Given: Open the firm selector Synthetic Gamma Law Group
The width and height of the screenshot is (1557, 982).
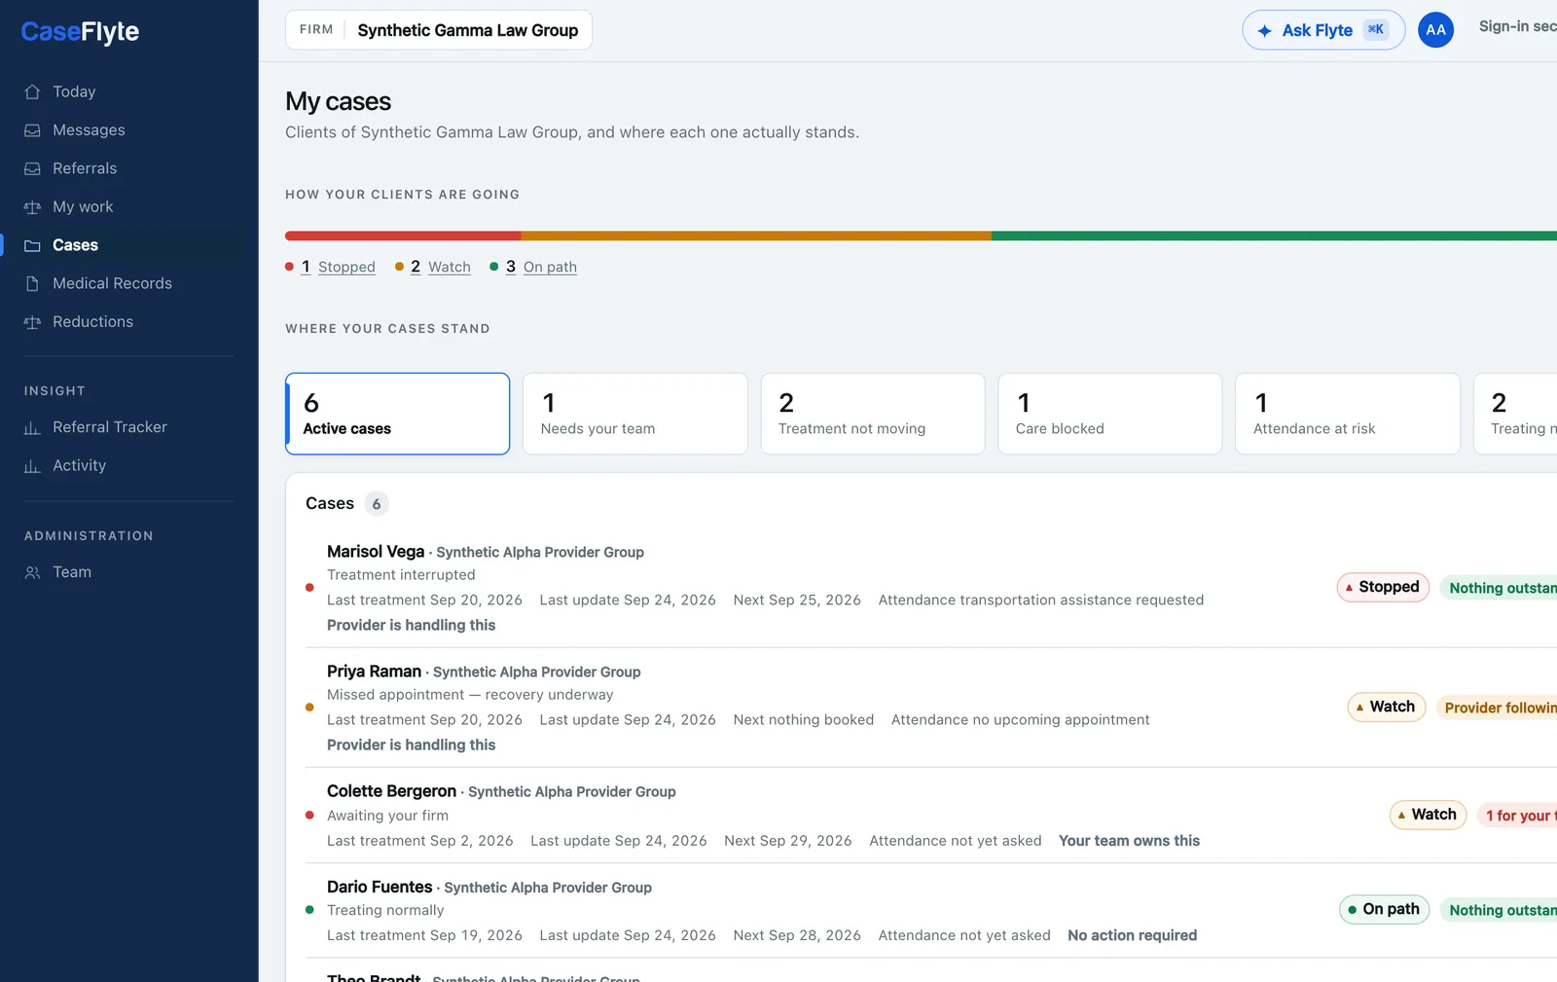Looking at the screenshot, I should click(x=439, y=30).
